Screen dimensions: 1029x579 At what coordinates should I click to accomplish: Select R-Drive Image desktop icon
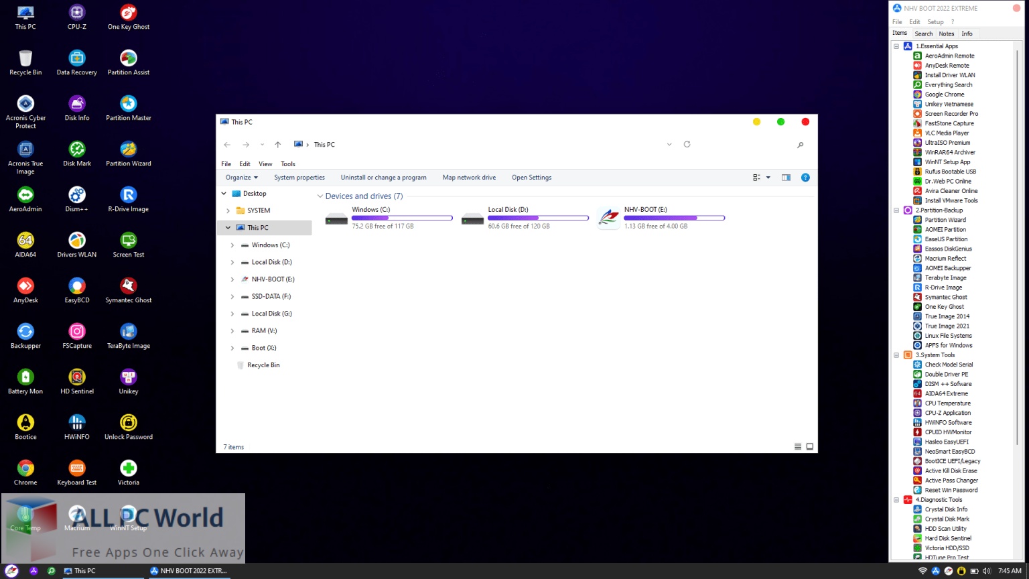[129, 200]
